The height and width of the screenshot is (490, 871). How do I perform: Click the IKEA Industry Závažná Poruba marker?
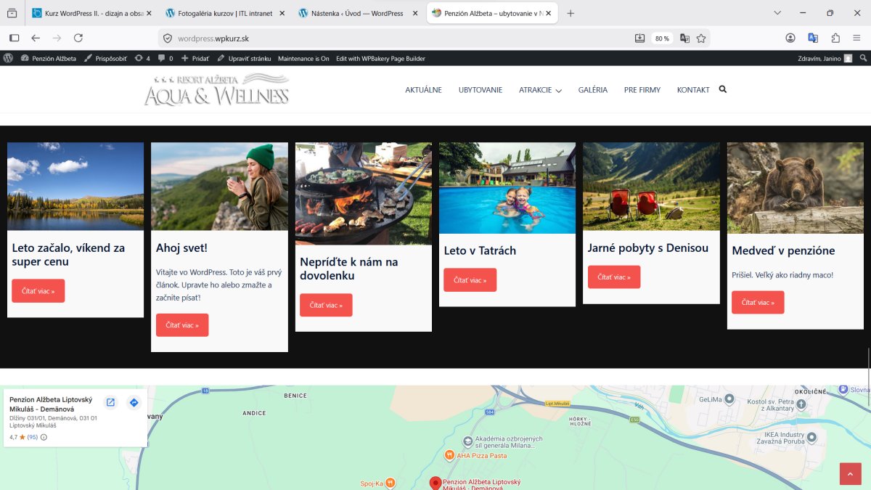[811, 436]
